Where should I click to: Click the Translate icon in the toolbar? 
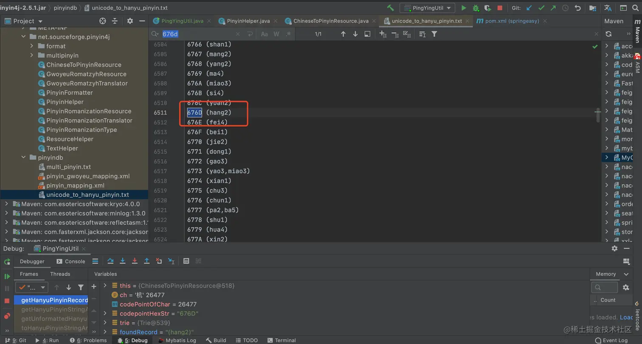608,8
